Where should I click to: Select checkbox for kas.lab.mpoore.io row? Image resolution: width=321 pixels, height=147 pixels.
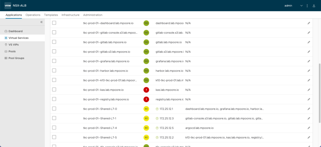(54, 89)
